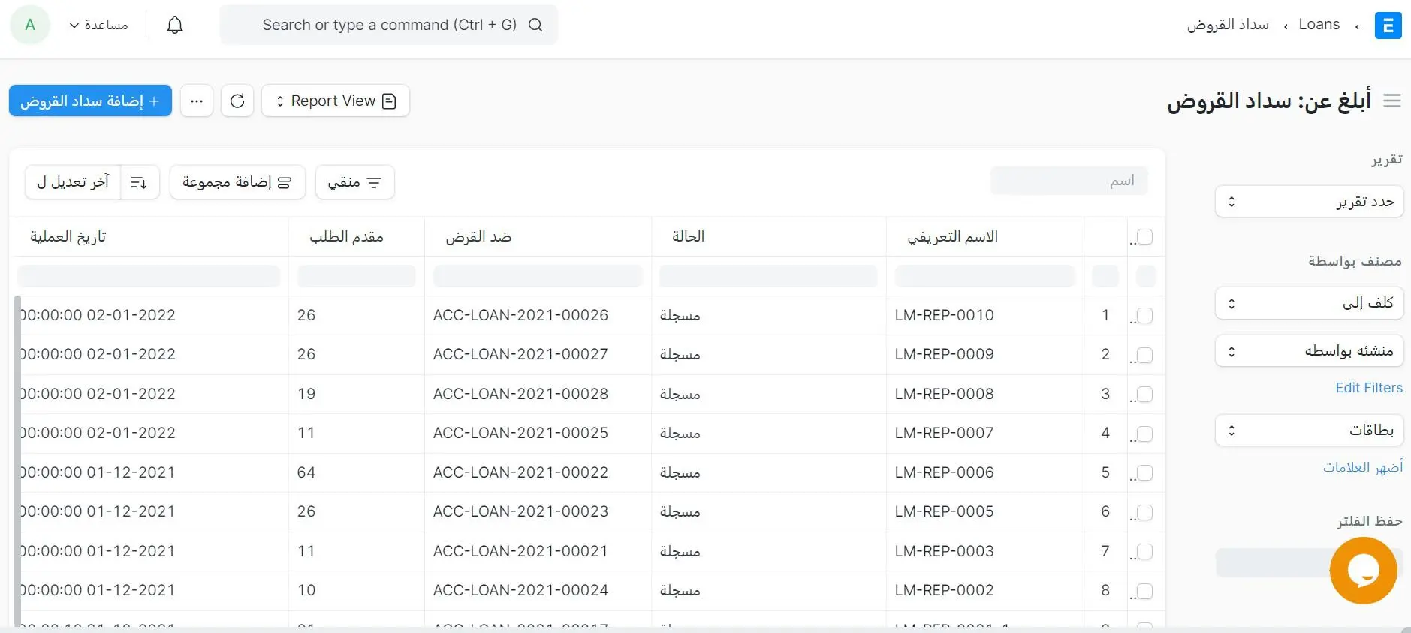Check the row LM-REP-0010
Image resolution: width=1411 pixels, height=633 pixels.
(1144, 316)
